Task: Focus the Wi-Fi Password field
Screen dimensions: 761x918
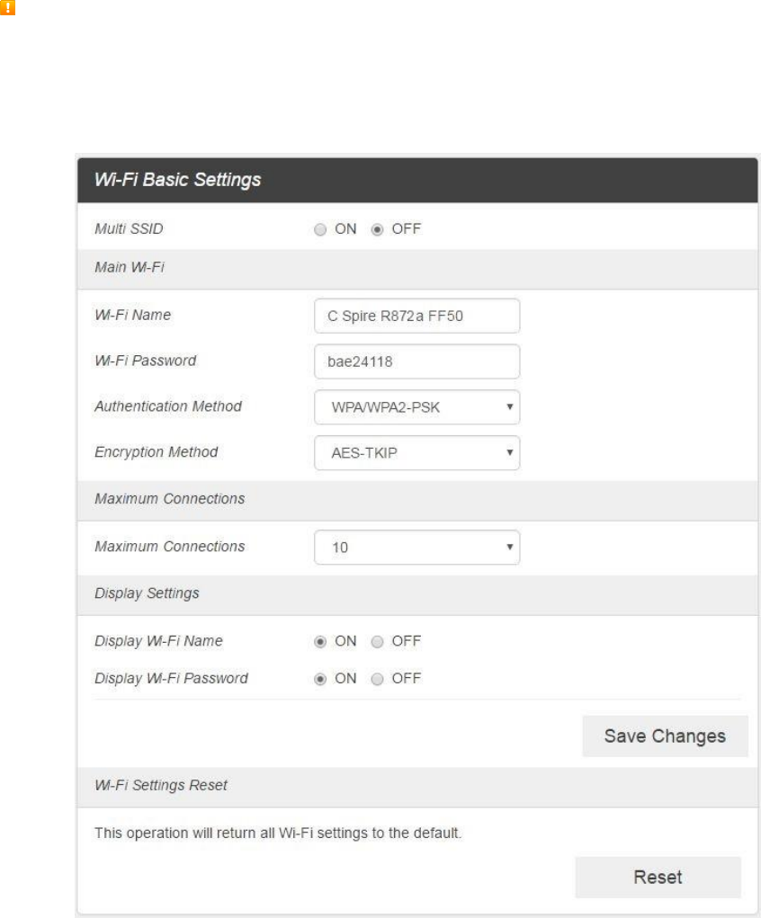Action: [417, 361]
